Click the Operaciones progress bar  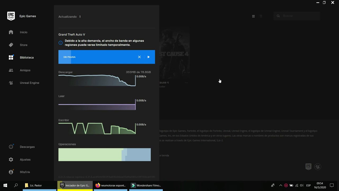coord(105,155)
